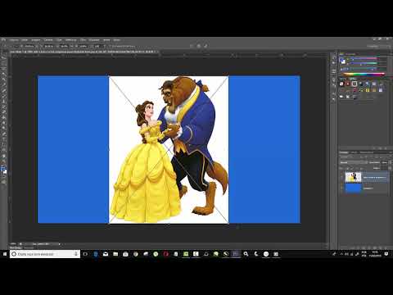393x295 pixels.
Task: Select the Lasso tool
Action: pos(3,69)
